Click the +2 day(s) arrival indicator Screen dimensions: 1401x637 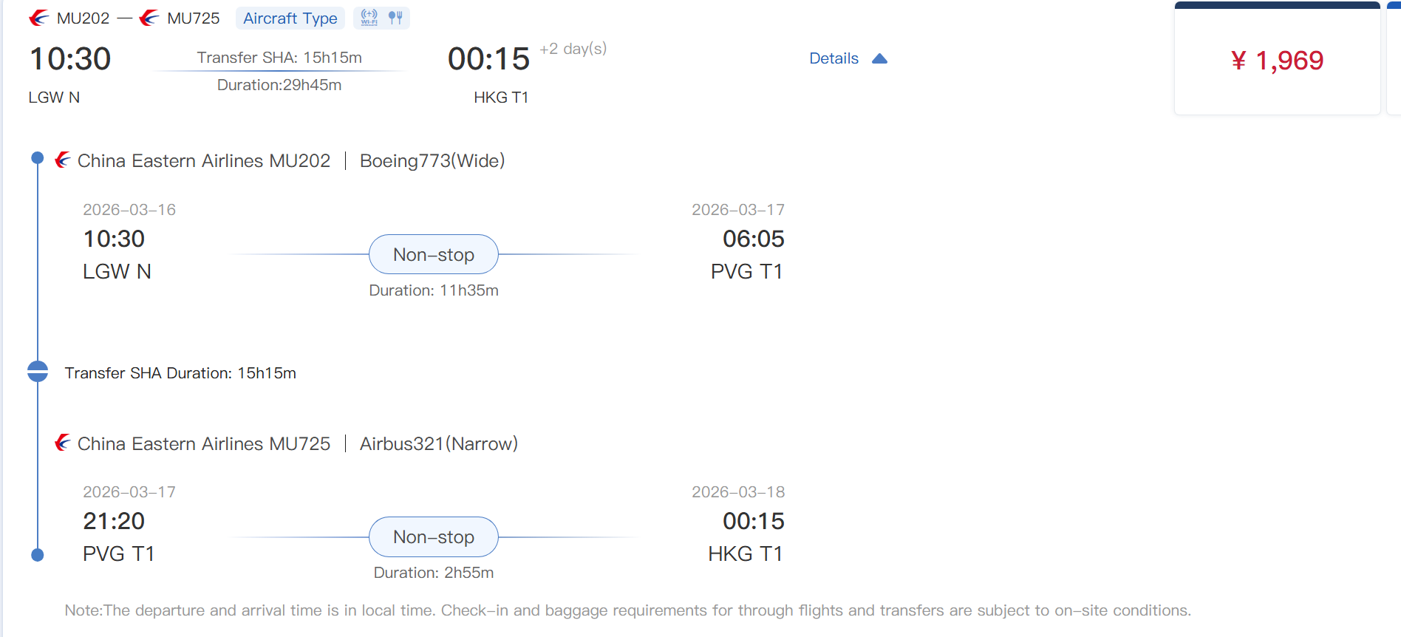(573, 49)
